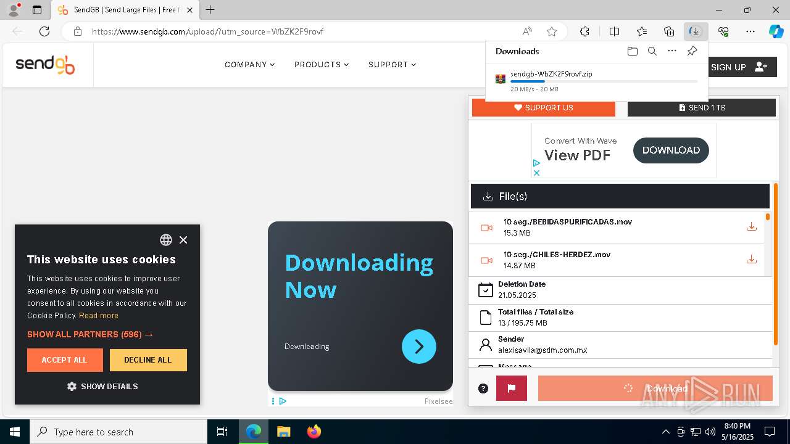
Task: Click the DECLINE ALL cookies button
Action: (148, 360)
